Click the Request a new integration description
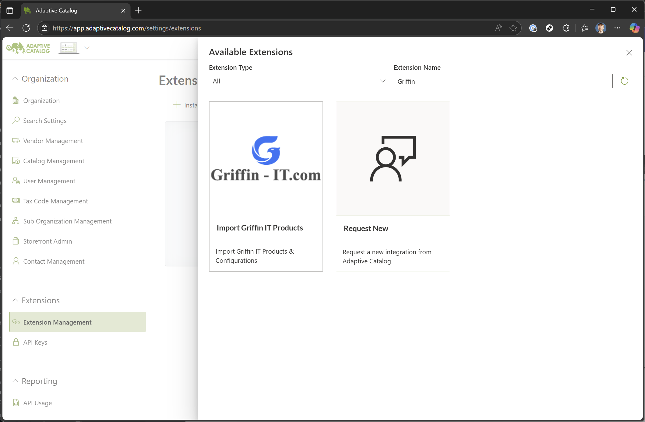645x422 pixels. [x=387, y=256]
